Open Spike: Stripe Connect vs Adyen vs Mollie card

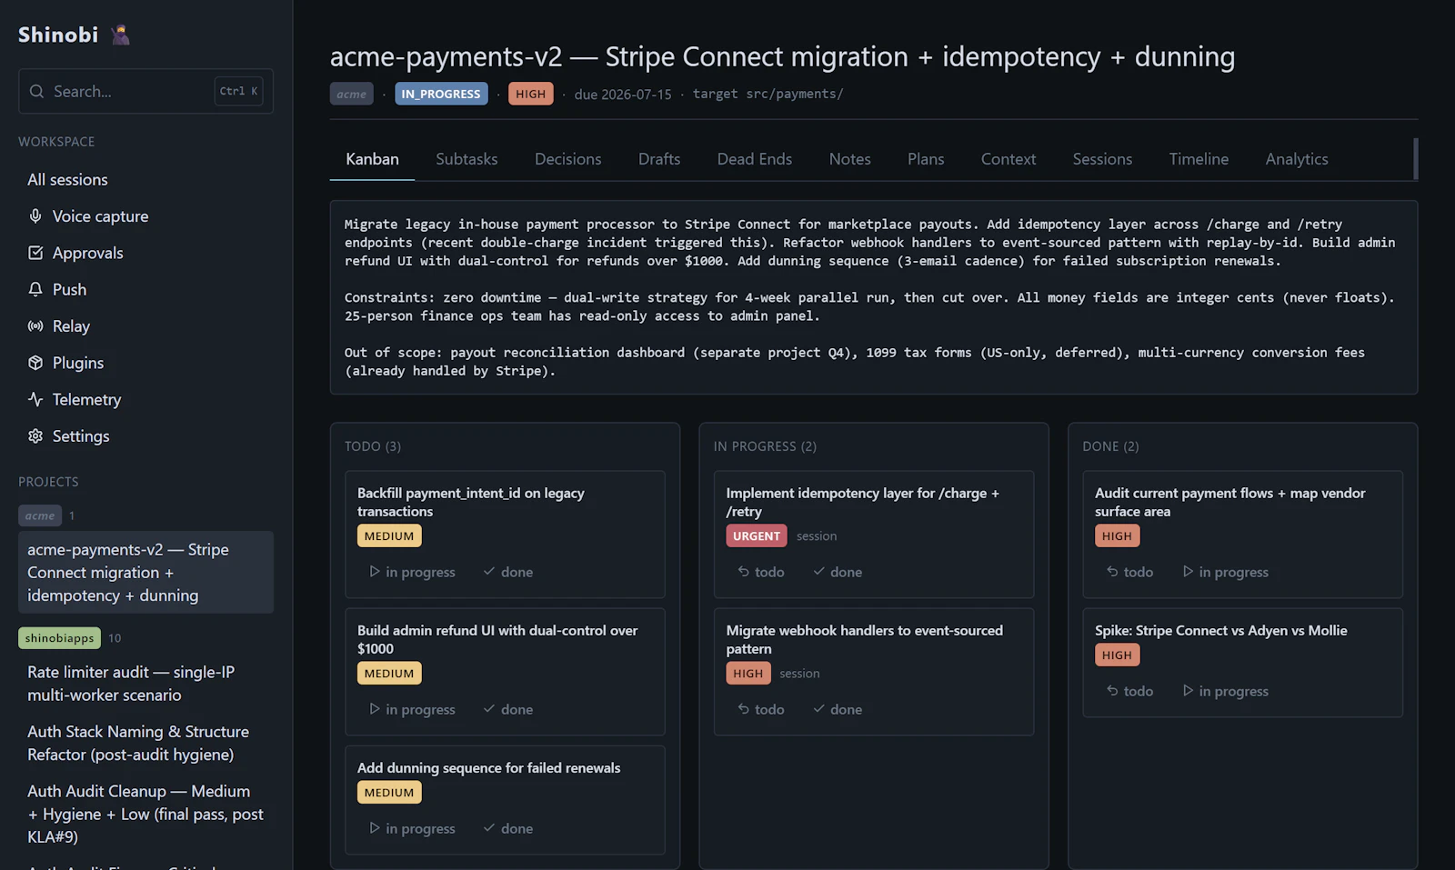[x=1221, y=631]
